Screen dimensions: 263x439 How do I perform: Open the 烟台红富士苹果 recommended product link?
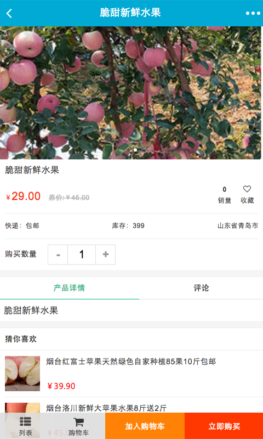(131, 362)
